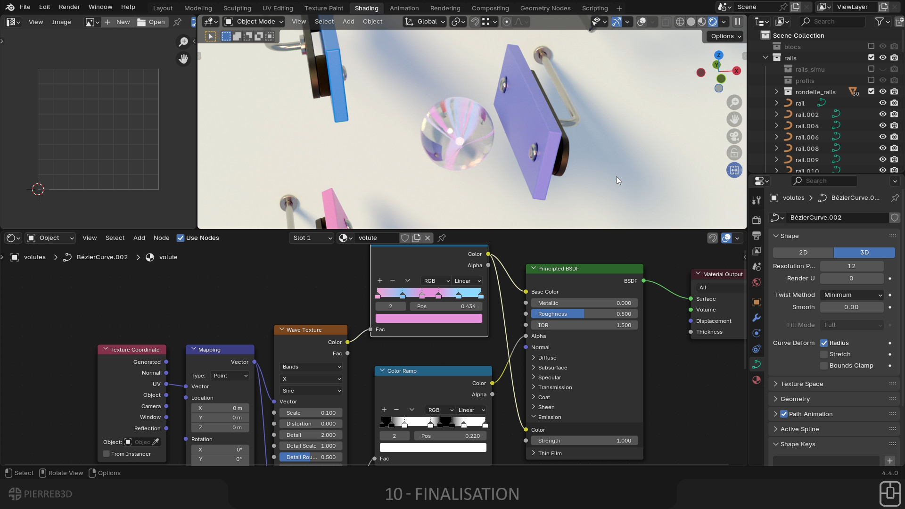
Task: Open the Output properties tab
Action: click(757, 235)
